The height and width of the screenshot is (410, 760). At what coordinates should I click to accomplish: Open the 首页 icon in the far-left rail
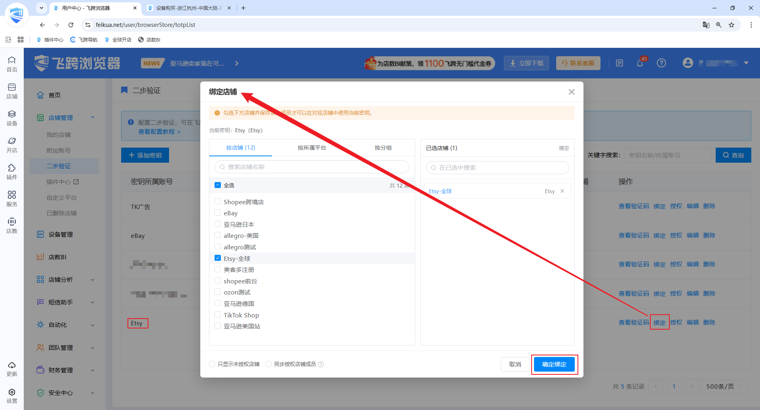point(12,64)
